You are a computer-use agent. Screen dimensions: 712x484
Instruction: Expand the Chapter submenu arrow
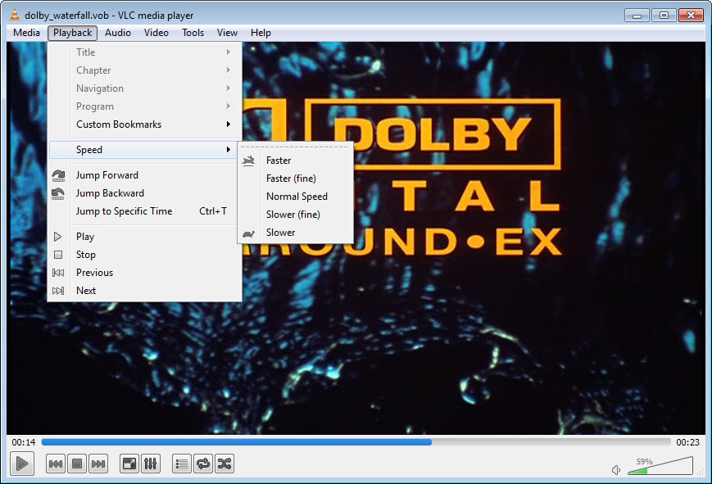click(x=229, y=70)
